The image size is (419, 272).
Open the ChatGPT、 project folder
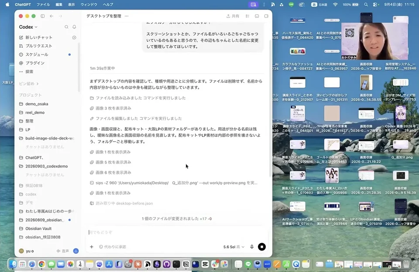tap(34, 157)
